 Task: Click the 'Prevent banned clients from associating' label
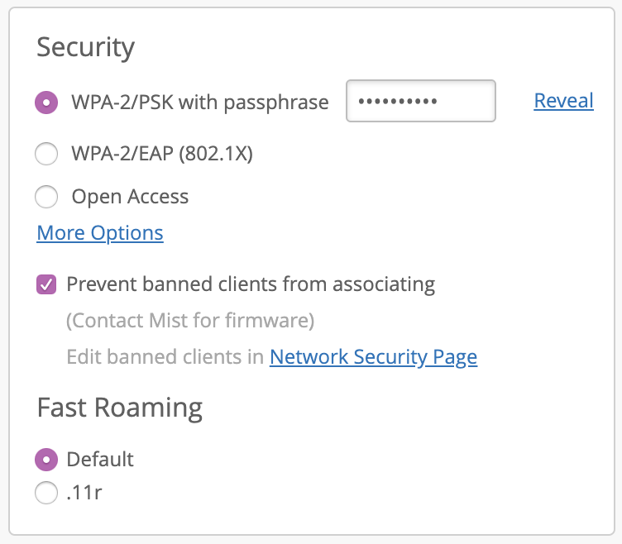tap(251, 284)
